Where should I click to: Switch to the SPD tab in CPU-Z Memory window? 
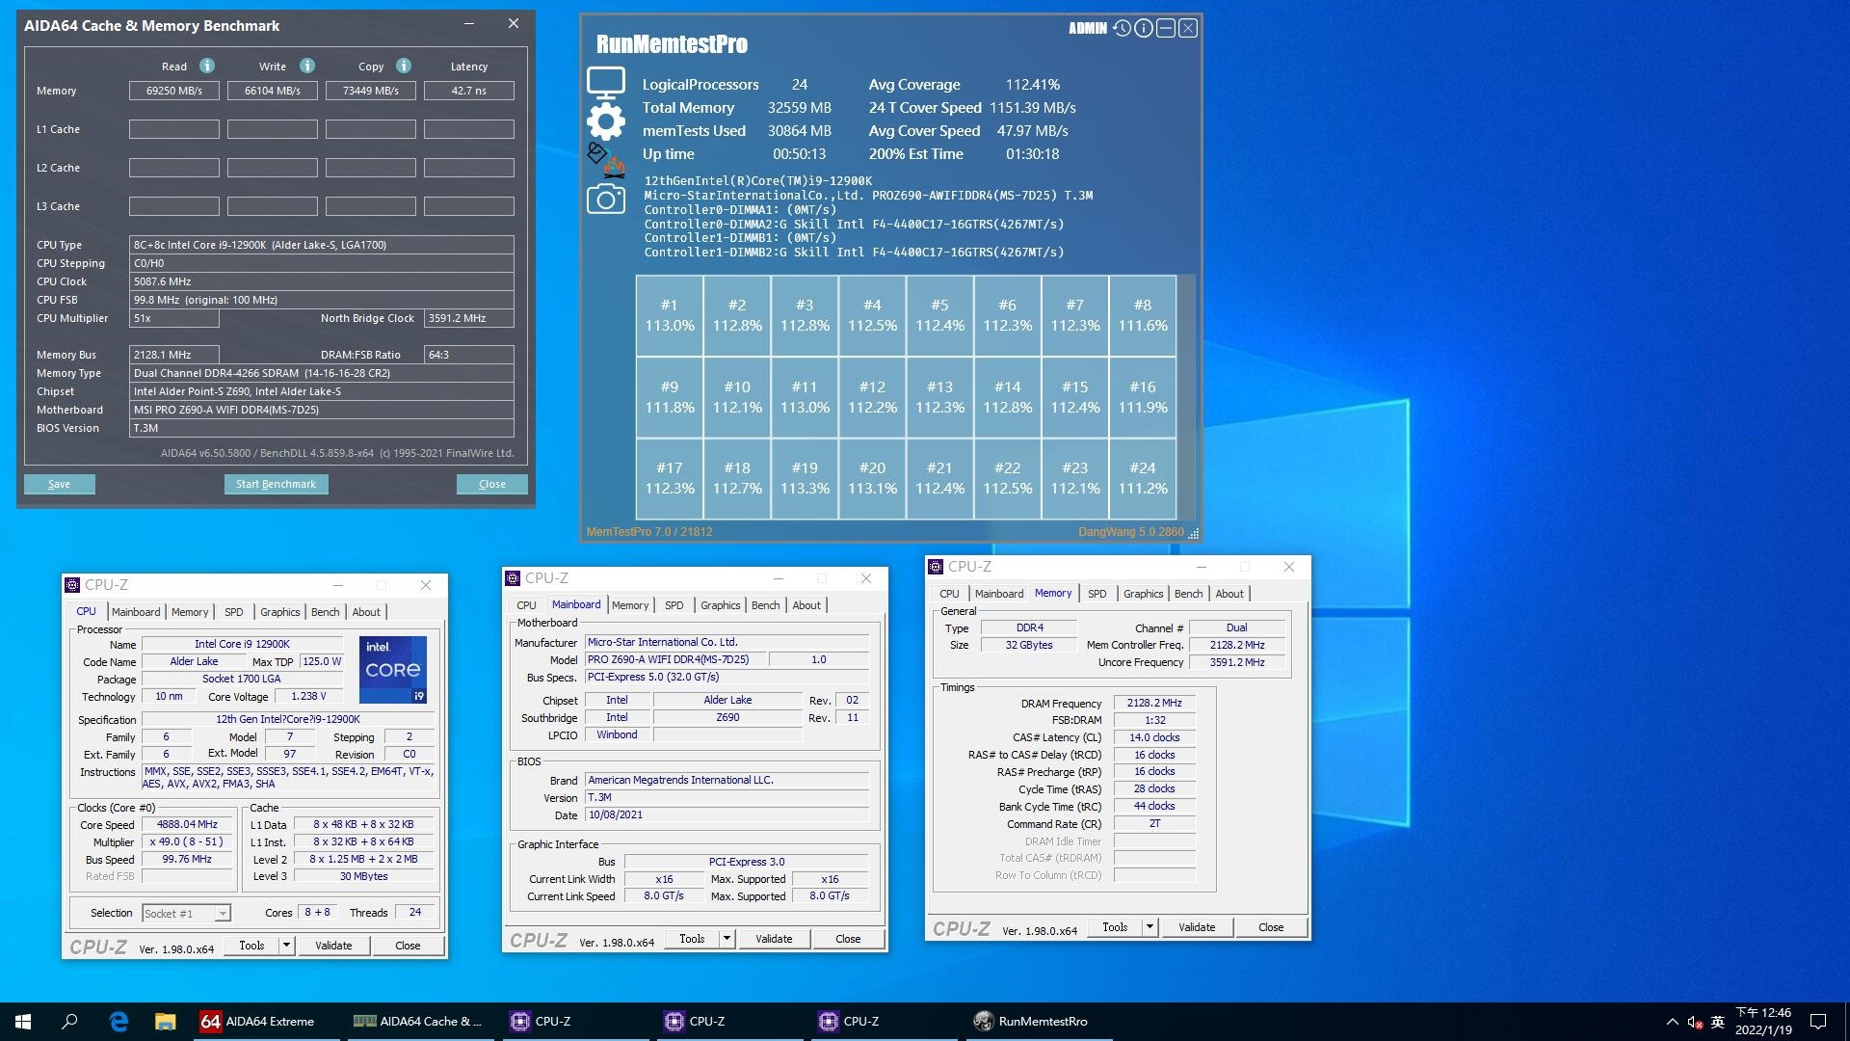1097,594
